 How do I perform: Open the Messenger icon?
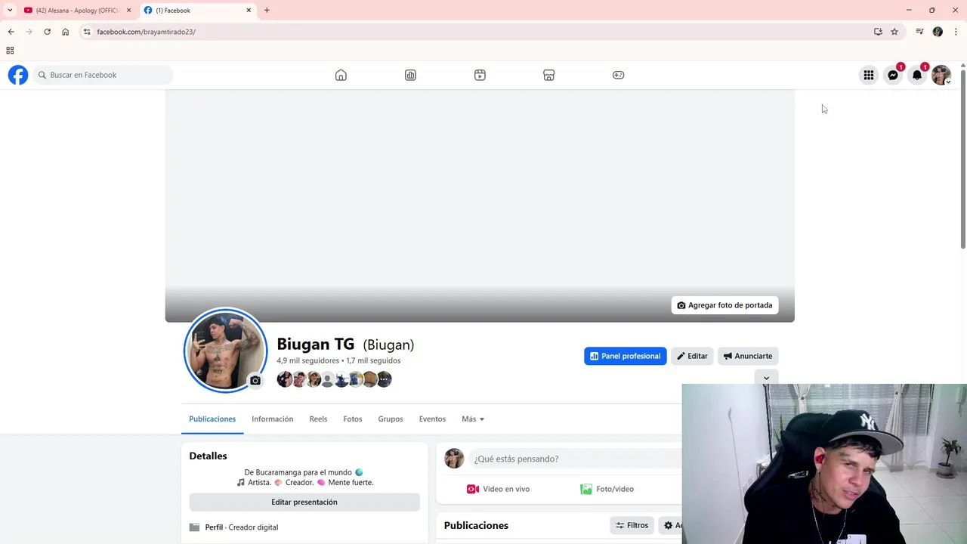click(x=893, y=75)
